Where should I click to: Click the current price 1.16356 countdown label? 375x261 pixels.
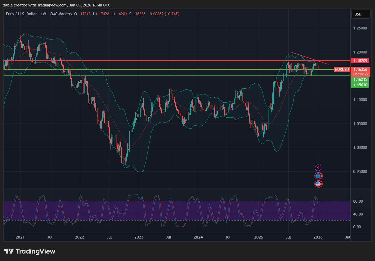point(360,72)
